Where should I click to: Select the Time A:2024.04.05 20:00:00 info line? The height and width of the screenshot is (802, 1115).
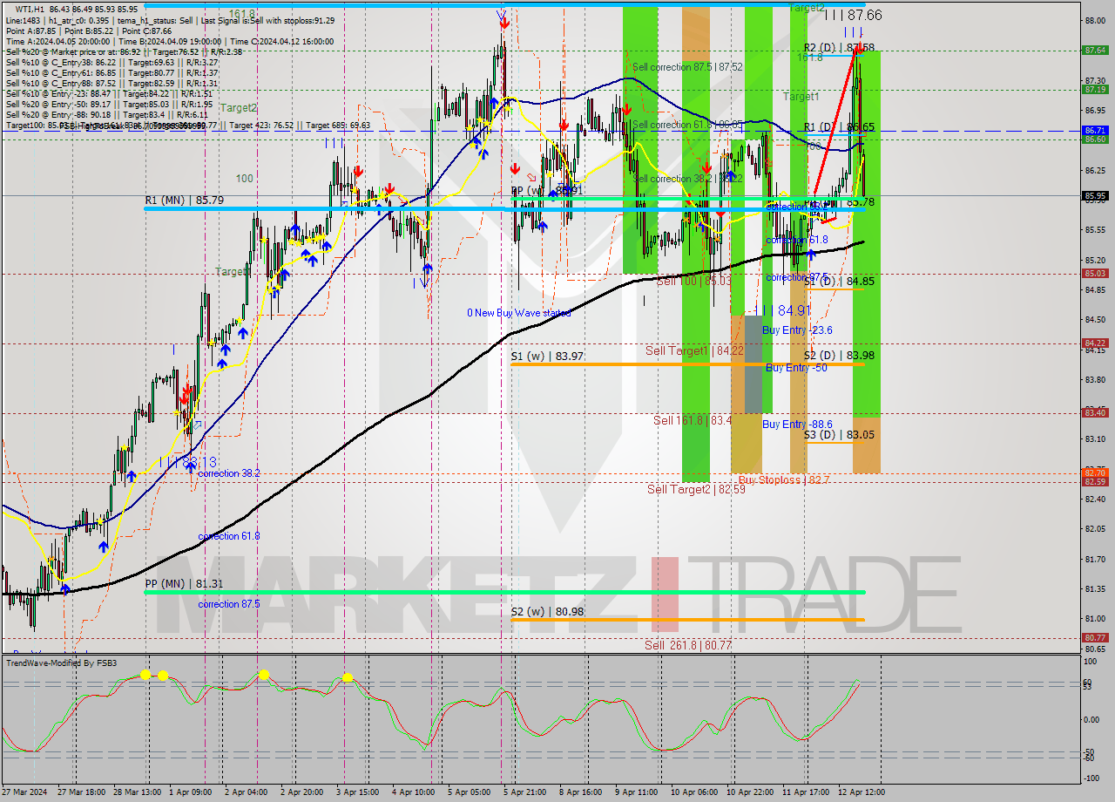pos(57,41)
